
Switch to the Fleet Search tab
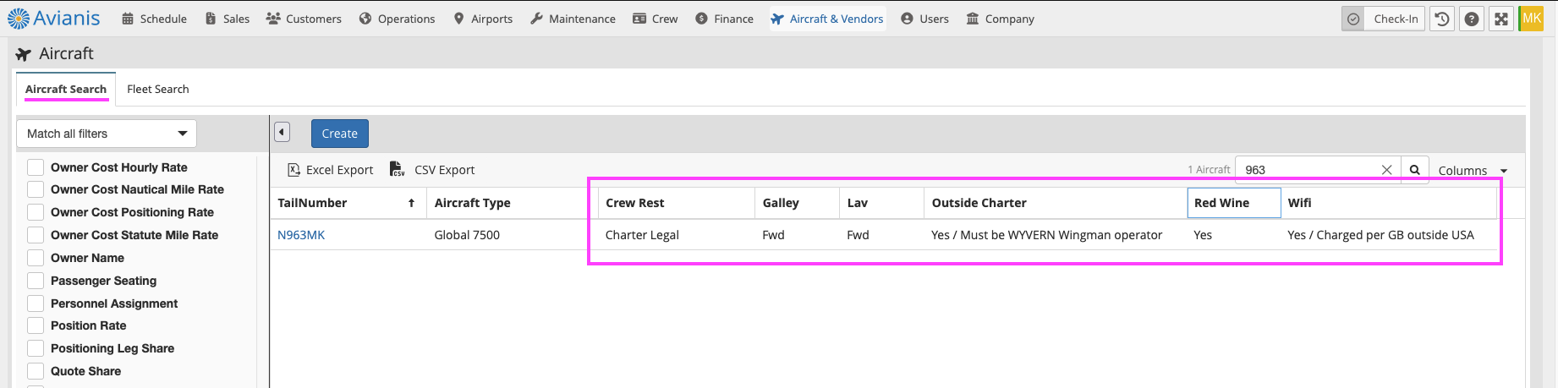coord(158,89)
